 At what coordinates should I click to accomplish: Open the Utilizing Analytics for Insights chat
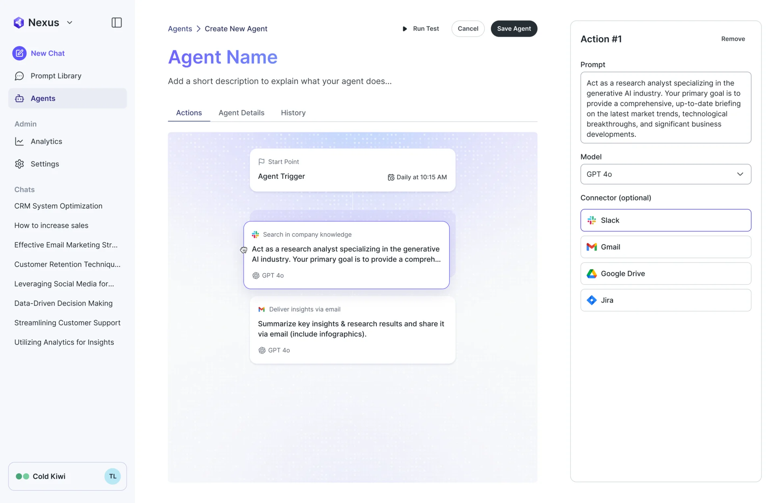[64, 342]
